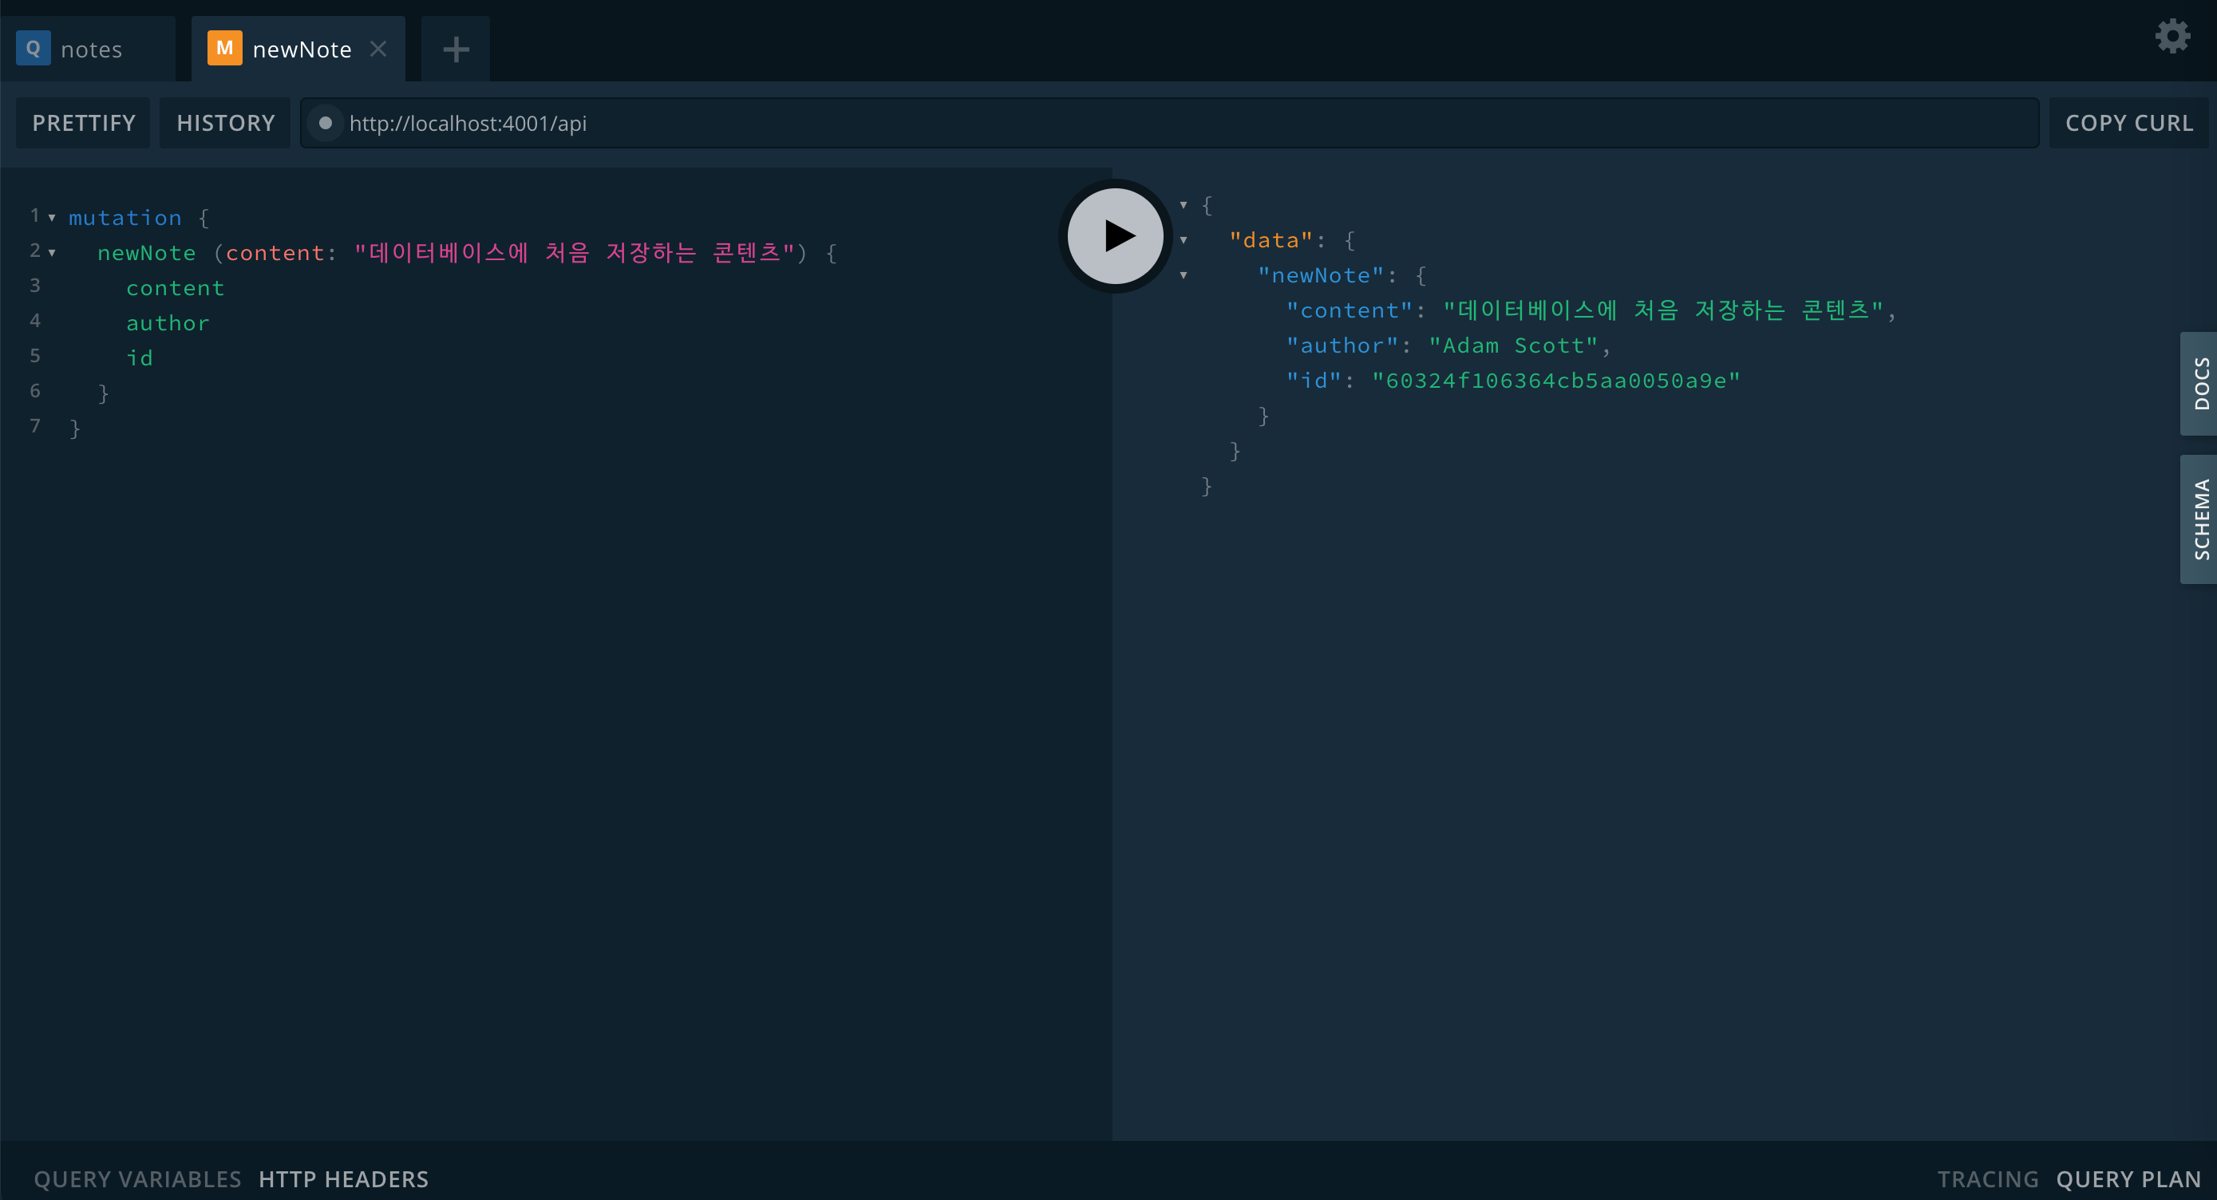This screenshot has width=2217, height=1200.
Task: Open settings via the gear icon
Action: point(2172,36)
